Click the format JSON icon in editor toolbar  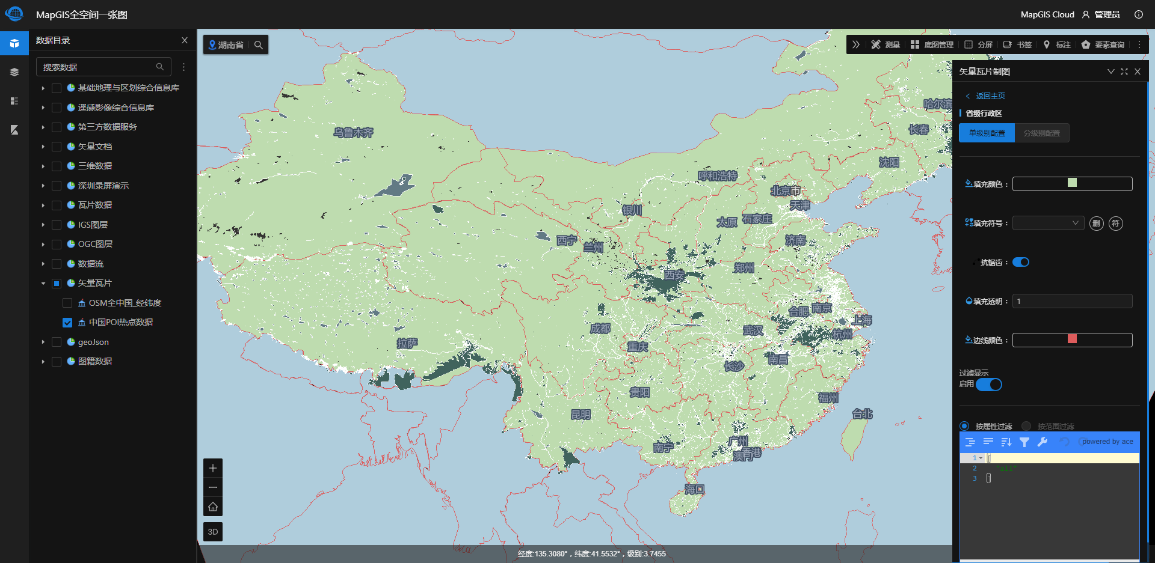970,442
